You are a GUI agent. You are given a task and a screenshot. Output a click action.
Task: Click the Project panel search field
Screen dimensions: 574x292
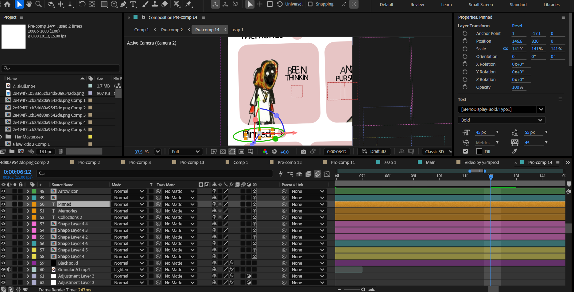(x=61, y=68)
